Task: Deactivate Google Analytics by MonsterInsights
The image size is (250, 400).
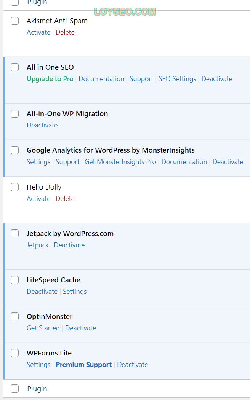Action: (x=228, y=162)
